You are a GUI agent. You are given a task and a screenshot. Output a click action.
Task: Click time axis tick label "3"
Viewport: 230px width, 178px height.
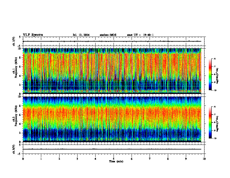point(77,159)
